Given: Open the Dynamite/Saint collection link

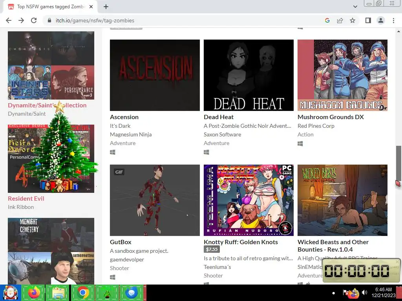Looking at the screenshot, I should (47, 105).
